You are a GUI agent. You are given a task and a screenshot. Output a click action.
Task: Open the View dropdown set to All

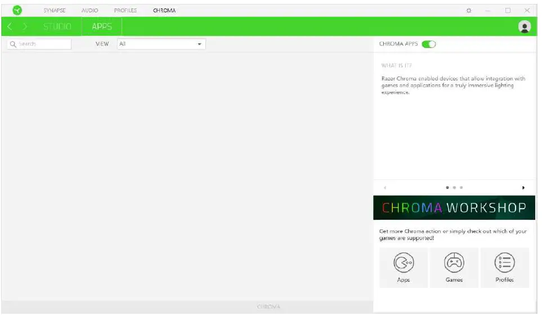pos(162,44)
